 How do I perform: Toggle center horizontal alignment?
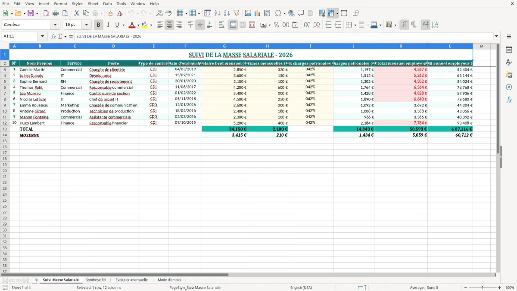pyautogui.click(x=169, y=25)
